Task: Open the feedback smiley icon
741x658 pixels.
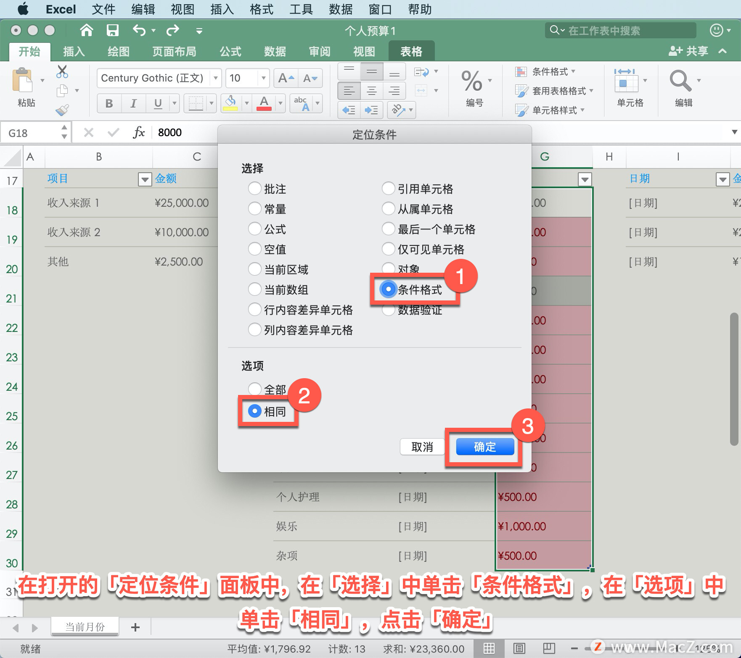Action: coord(716,30)
